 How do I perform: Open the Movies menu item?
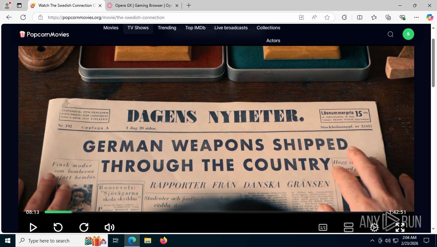point(111,28)
